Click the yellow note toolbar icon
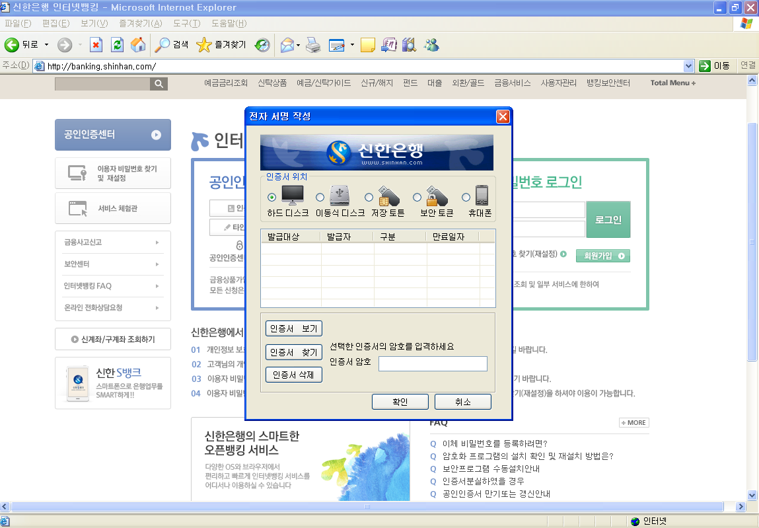Viewport: 759px width, 528px height. [x=368, y=45]
